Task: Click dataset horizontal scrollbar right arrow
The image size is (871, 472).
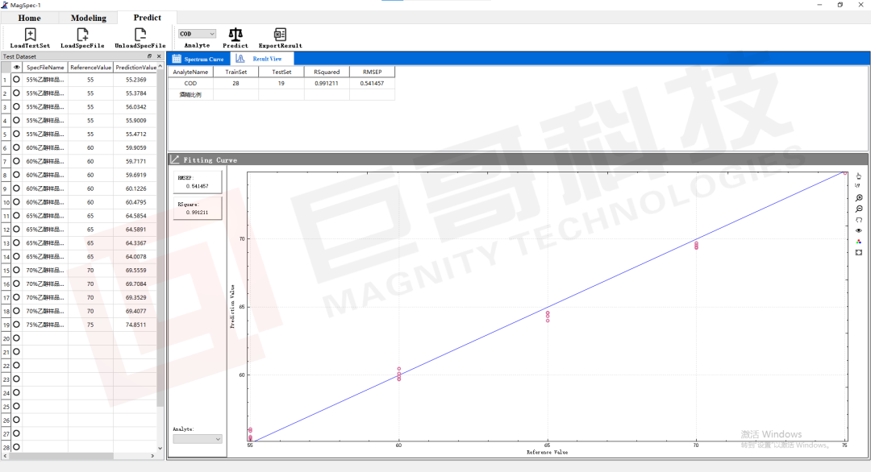Action: tap(152, 456)
